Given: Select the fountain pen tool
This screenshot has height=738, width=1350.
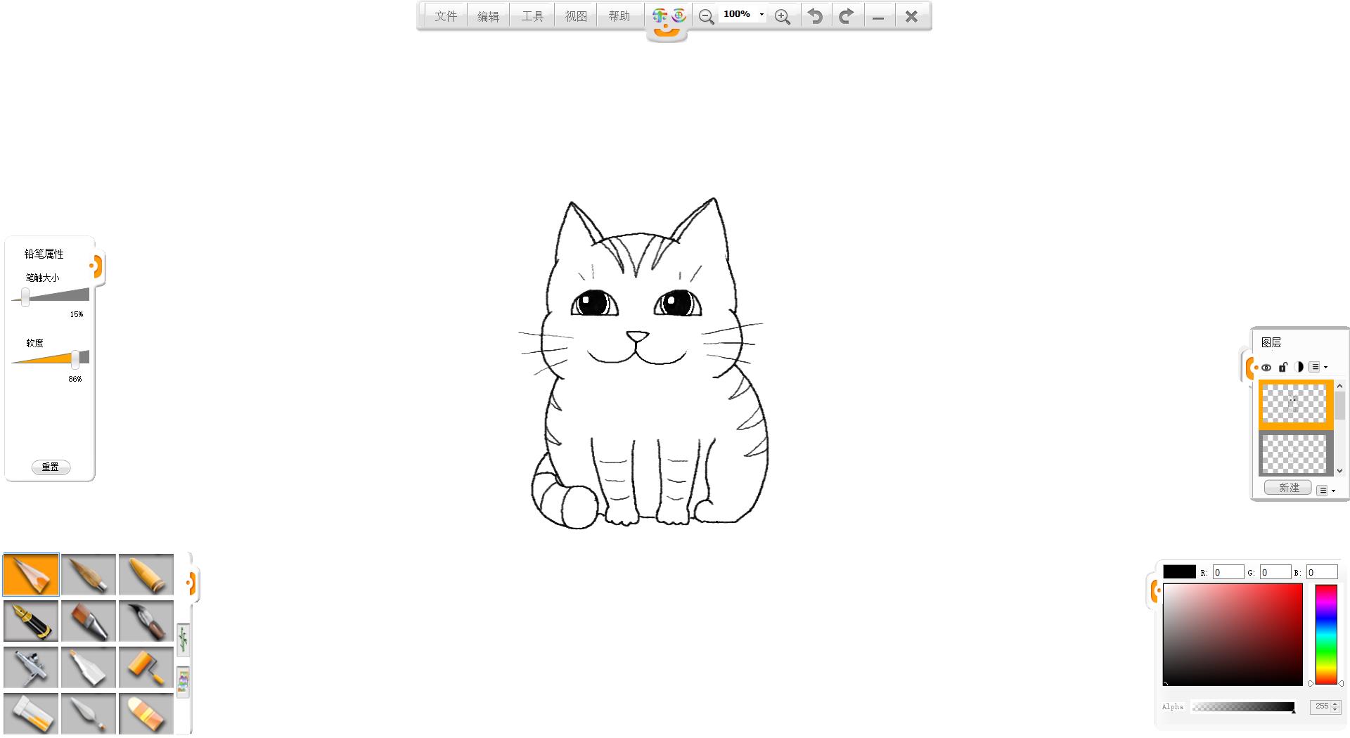Looking at the screenshot, I should (x=31, y=621).
